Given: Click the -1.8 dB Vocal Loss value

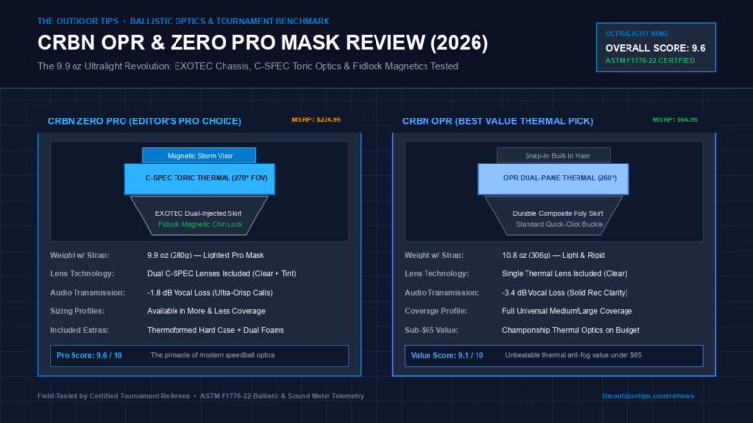Looking at the screenshot, I should [210, 292].
